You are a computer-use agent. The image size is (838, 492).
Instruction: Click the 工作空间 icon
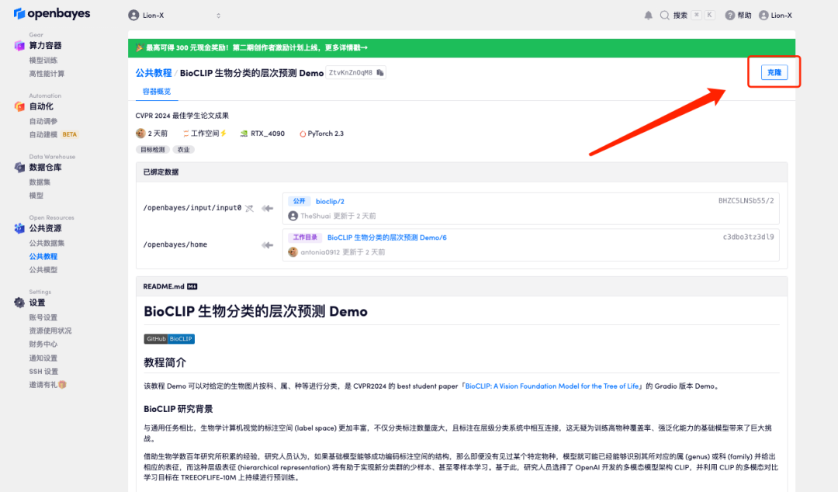[186, 133]
